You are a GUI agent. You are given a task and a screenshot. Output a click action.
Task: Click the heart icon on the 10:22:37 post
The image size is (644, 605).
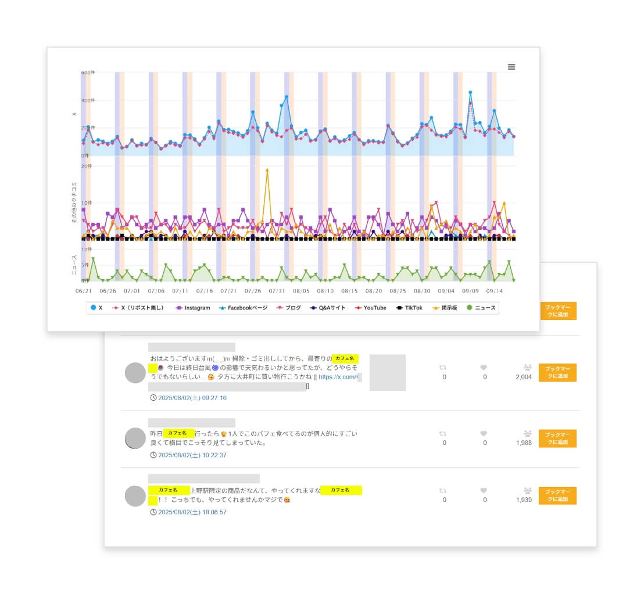coord(484,433)
